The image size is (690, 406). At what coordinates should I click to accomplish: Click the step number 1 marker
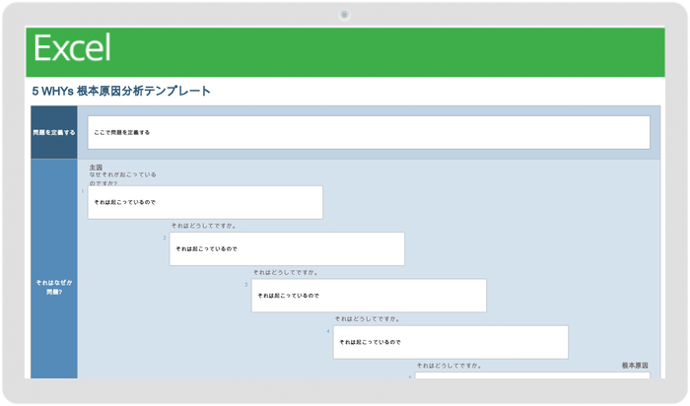[83, 191]
